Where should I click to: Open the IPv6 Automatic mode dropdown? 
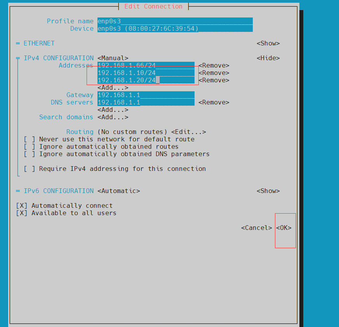(118, 191)
